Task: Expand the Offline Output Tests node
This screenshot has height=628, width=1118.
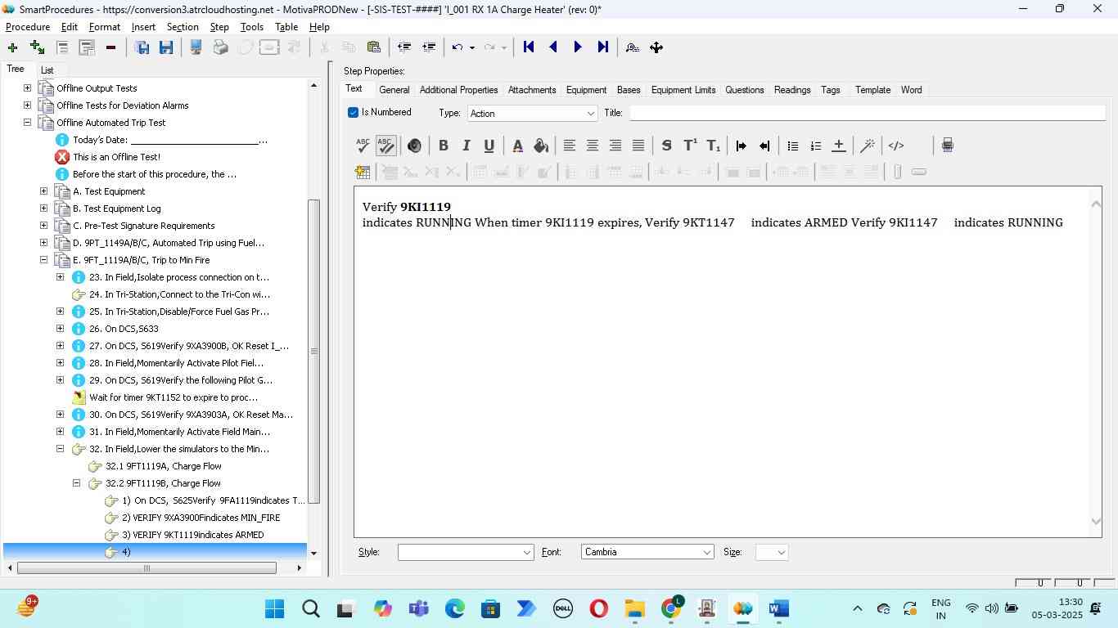Action: 27,87
